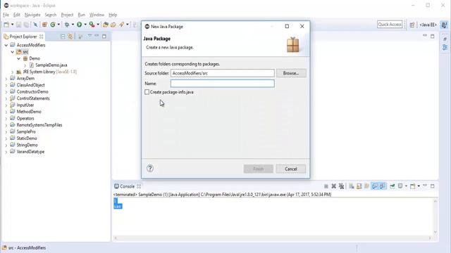Viewport: 451px width, 253px height.
Task: Collapse All in Project Explorer
Action: coord(63,37)
